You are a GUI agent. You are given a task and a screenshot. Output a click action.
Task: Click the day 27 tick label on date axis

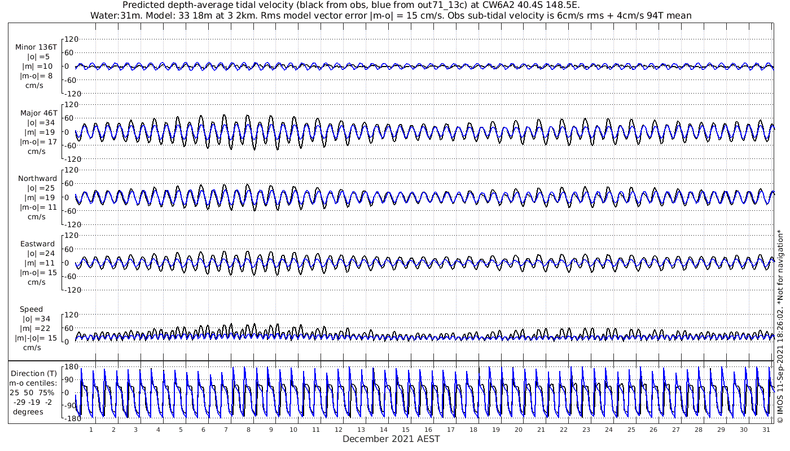click(x=676, y=429)
